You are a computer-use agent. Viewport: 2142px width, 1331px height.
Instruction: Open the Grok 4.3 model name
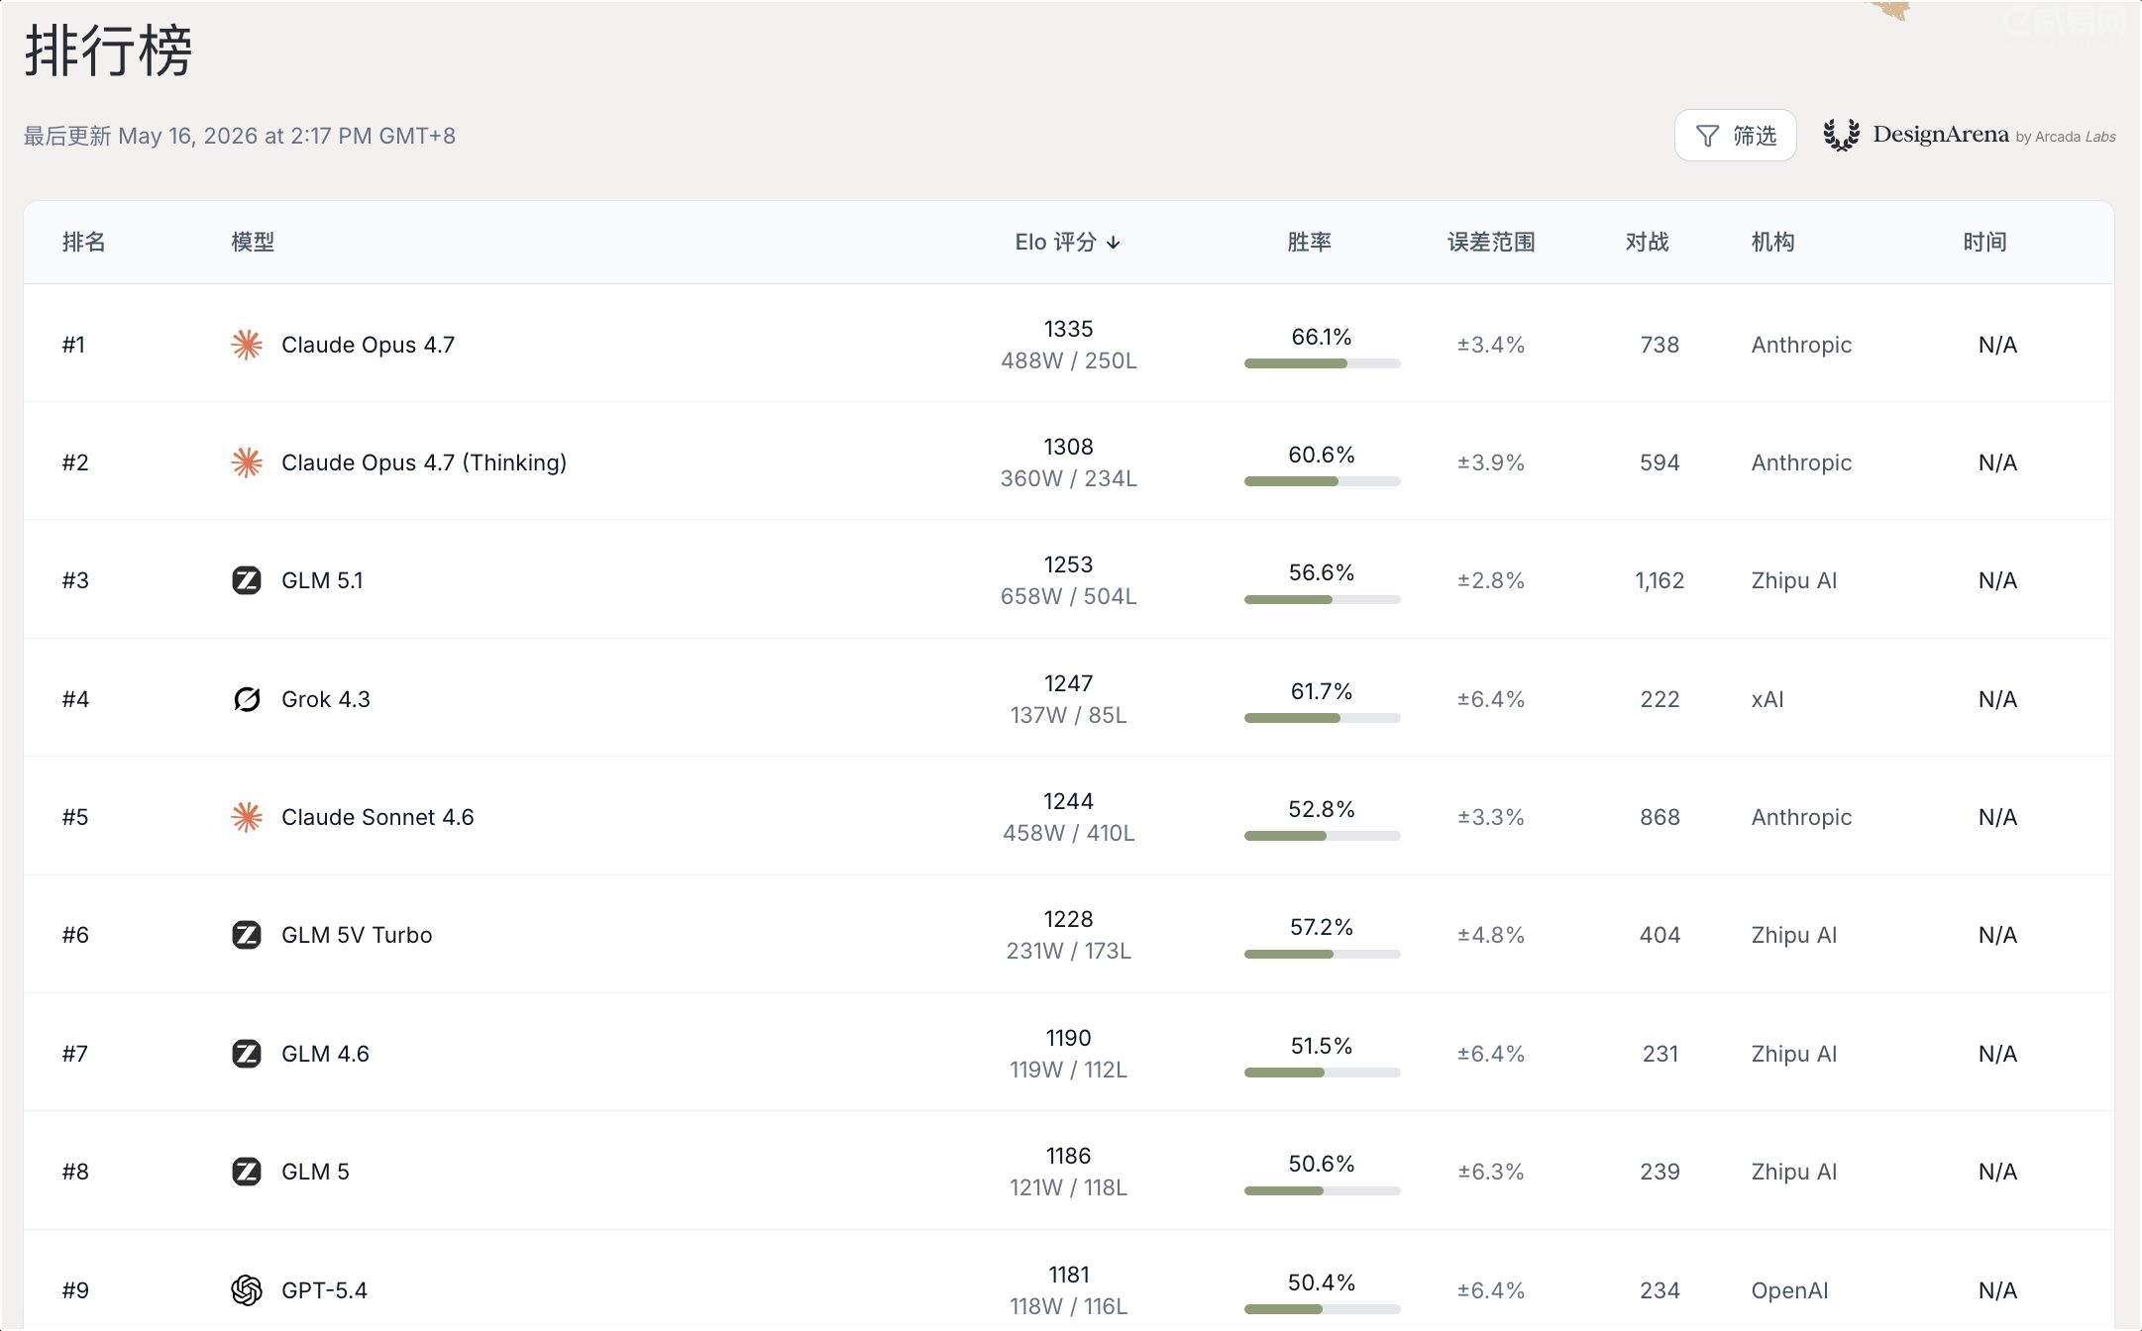pyautogui.click(x=326, y=699)
